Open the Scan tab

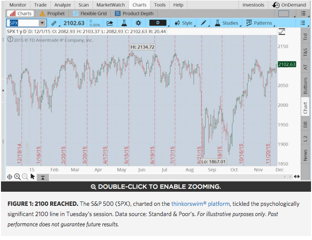(83, 5)
